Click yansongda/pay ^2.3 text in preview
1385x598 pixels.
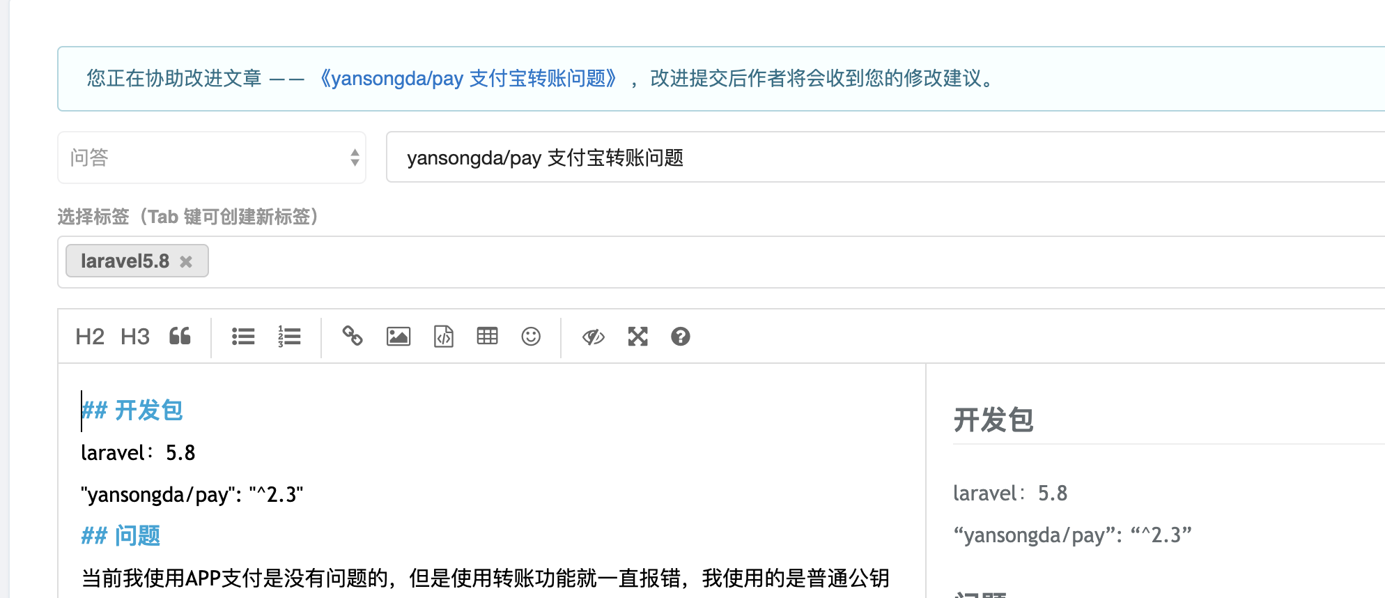click(1073, 535)
